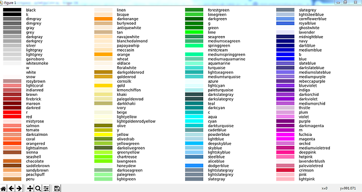
Task: Click the forestgreen color swatch
Action: pyautogui.click(x=194, y=10)
